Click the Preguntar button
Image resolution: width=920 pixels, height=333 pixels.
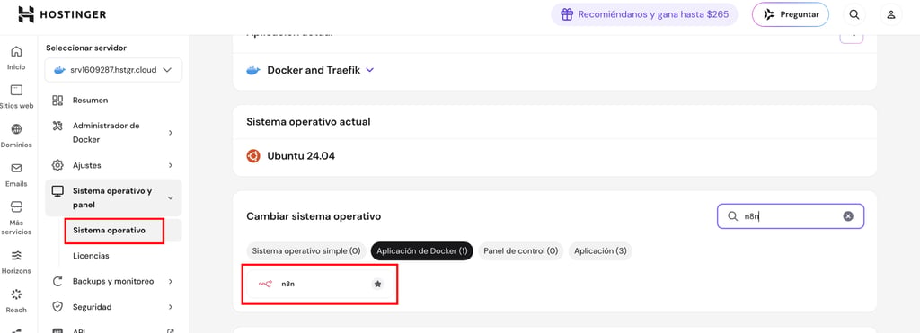[791, 14]
